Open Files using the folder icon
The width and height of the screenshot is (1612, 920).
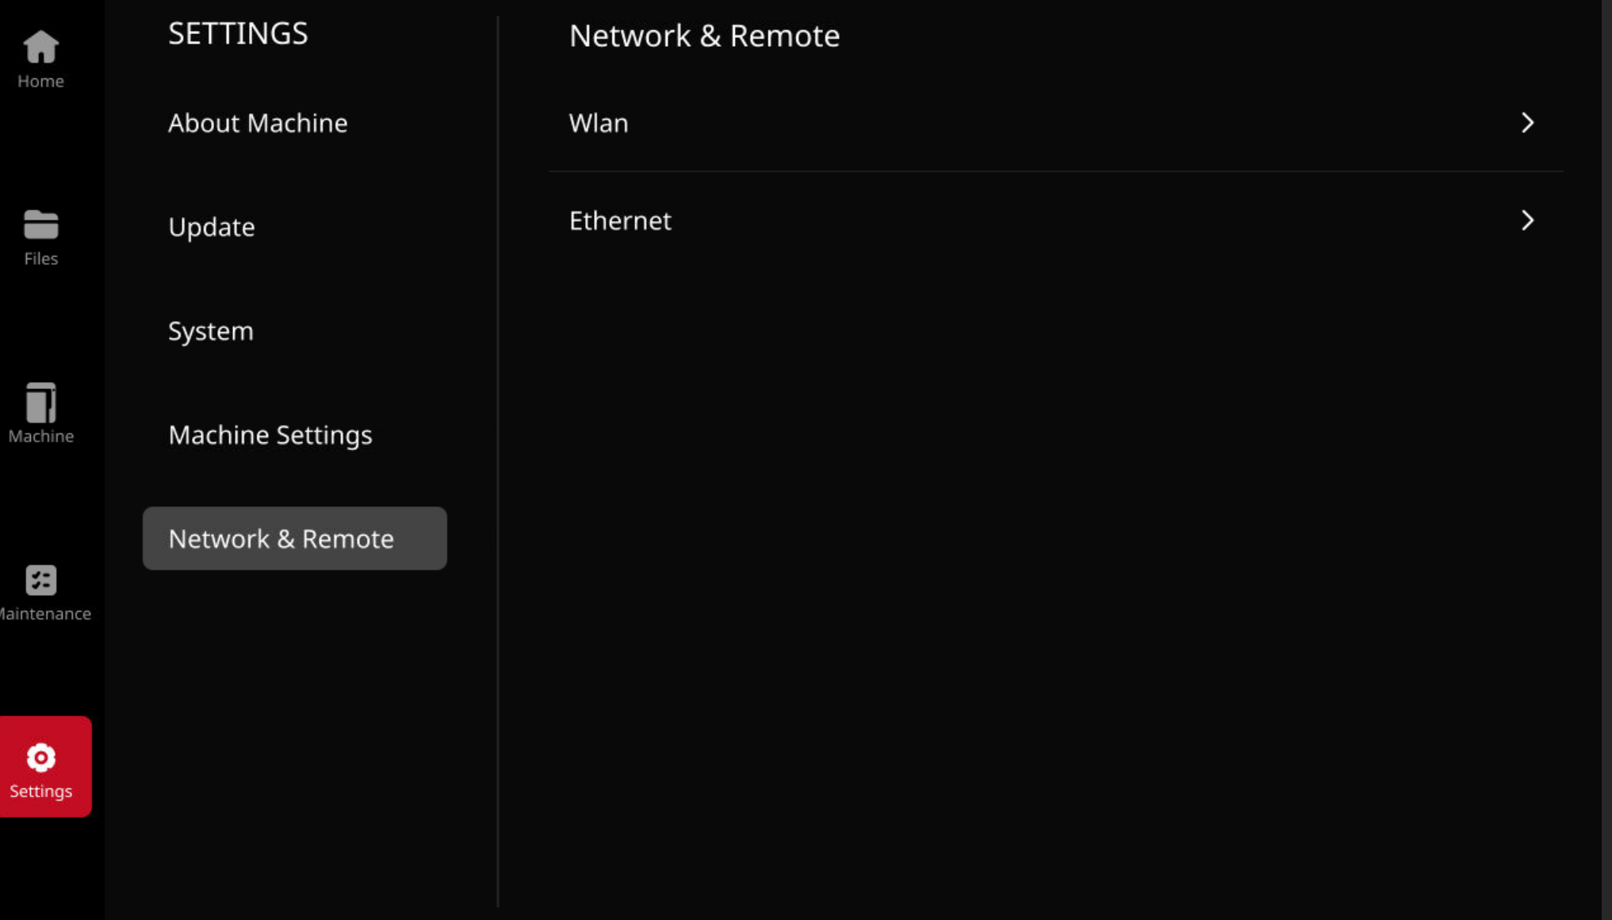tap(40, 224)
